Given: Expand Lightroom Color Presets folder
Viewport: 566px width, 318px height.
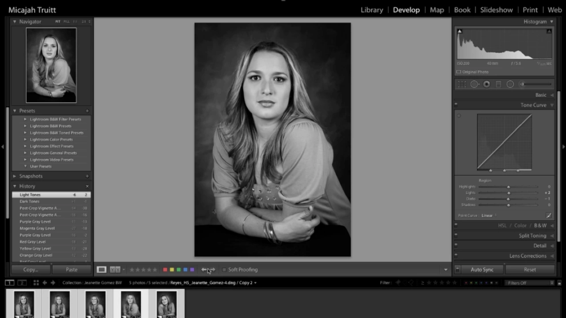Looking at the screenshot, I should (x=25, y=140).
